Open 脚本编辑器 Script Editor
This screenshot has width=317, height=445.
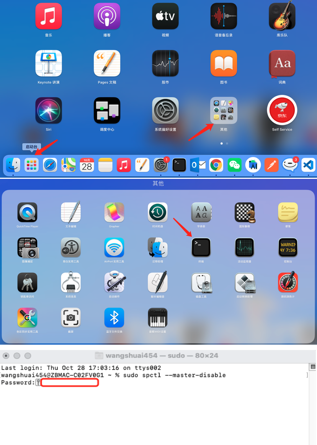[157, 282]
